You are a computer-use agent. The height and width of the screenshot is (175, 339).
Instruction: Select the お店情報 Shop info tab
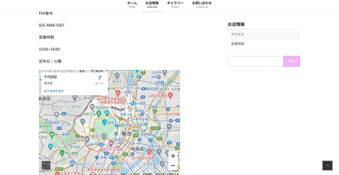(152, 5)
